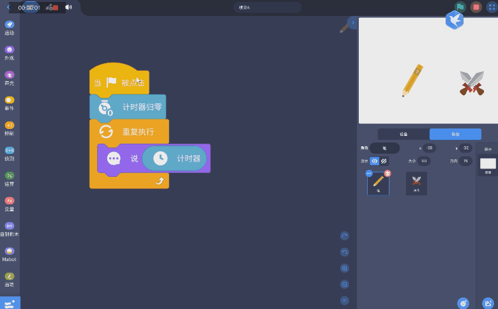Select the crossed swords sprite thumbnail
Image resolution: width=498 pixels, height=309 pixels.
point(416,184)
